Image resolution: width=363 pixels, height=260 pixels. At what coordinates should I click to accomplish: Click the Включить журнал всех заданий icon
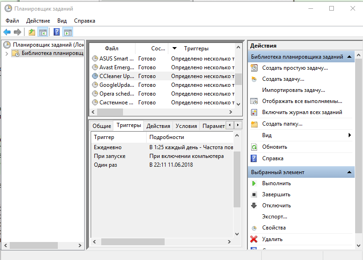coord(254,112)
